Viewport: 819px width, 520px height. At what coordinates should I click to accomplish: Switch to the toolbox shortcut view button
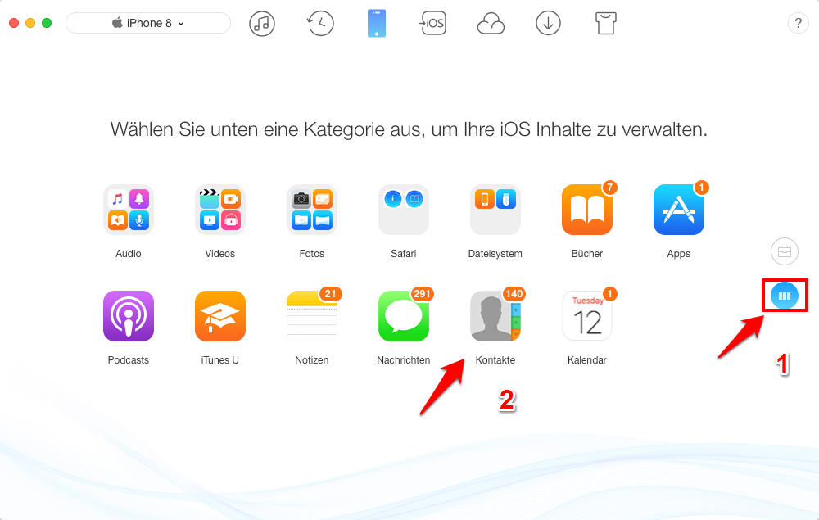click(x=785, y=251)
